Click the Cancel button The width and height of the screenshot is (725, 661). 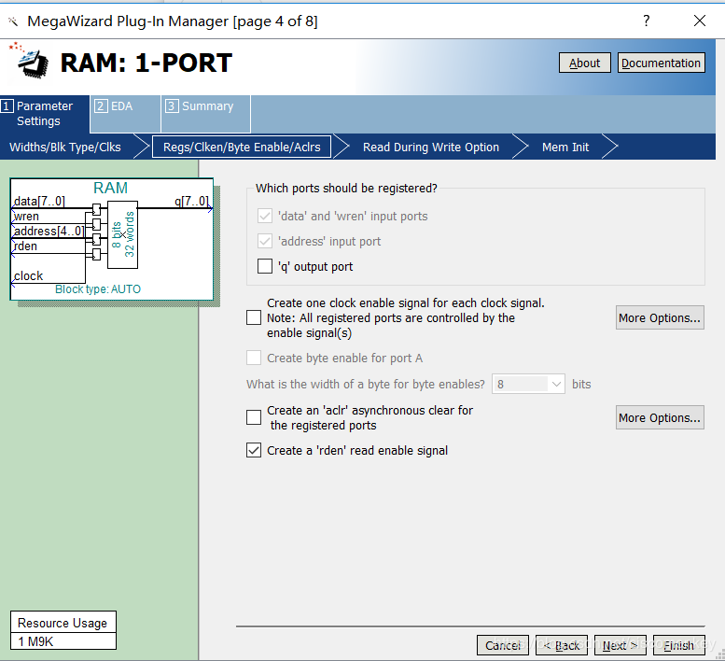point(503,645)
